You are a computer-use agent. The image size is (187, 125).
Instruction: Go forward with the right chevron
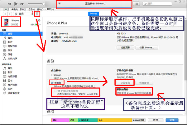[10, 14]
